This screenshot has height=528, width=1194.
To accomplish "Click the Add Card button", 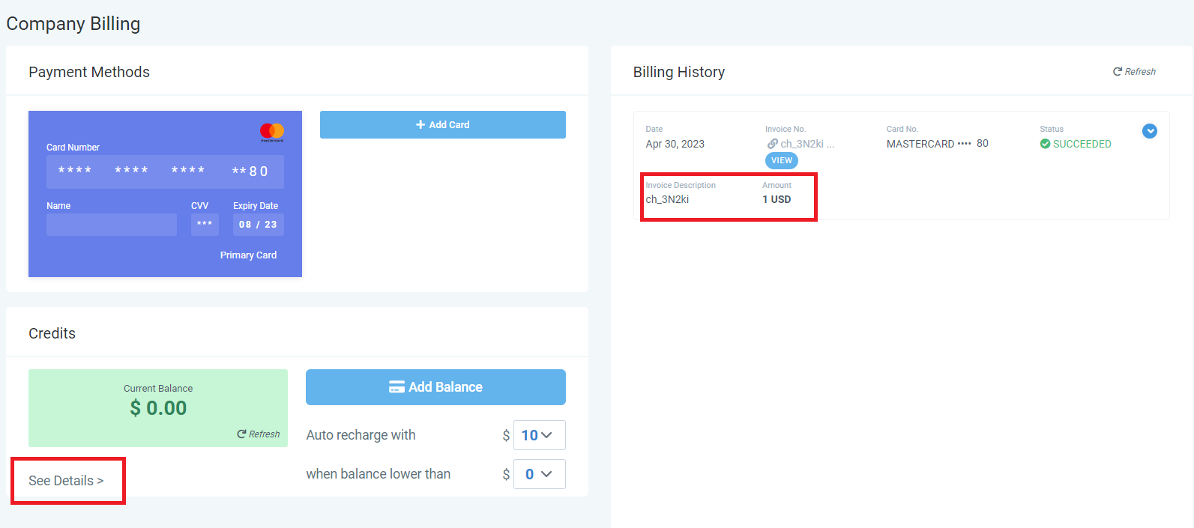I will [x=442, y=125].
